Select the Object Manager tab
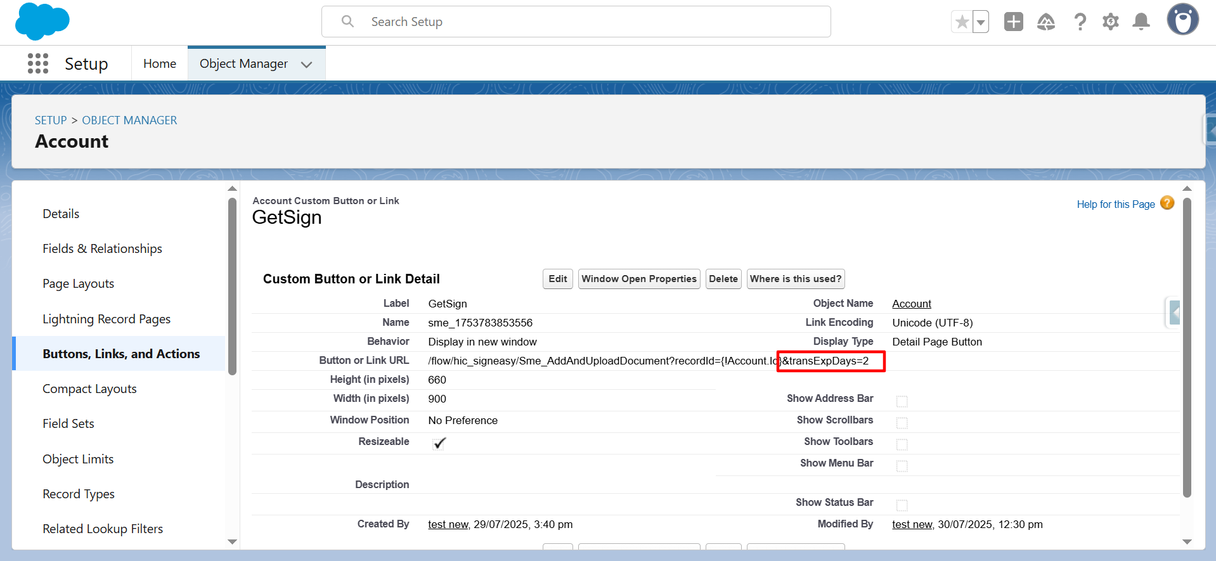Image resolution: width=1216 pixels, height=561 pixels. pos(243,63)
